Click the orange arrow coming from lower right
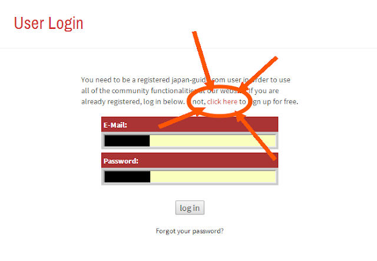377x261 pixels. tap(256, 137)
